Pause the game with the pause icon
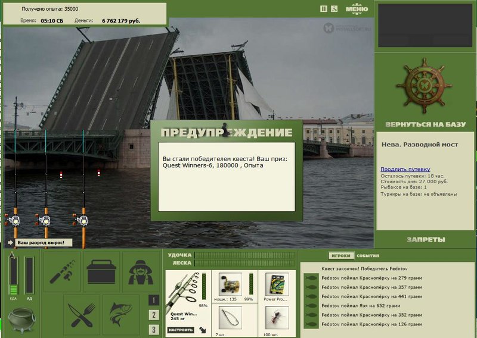 pyautogui.click(x=324, y=9)
